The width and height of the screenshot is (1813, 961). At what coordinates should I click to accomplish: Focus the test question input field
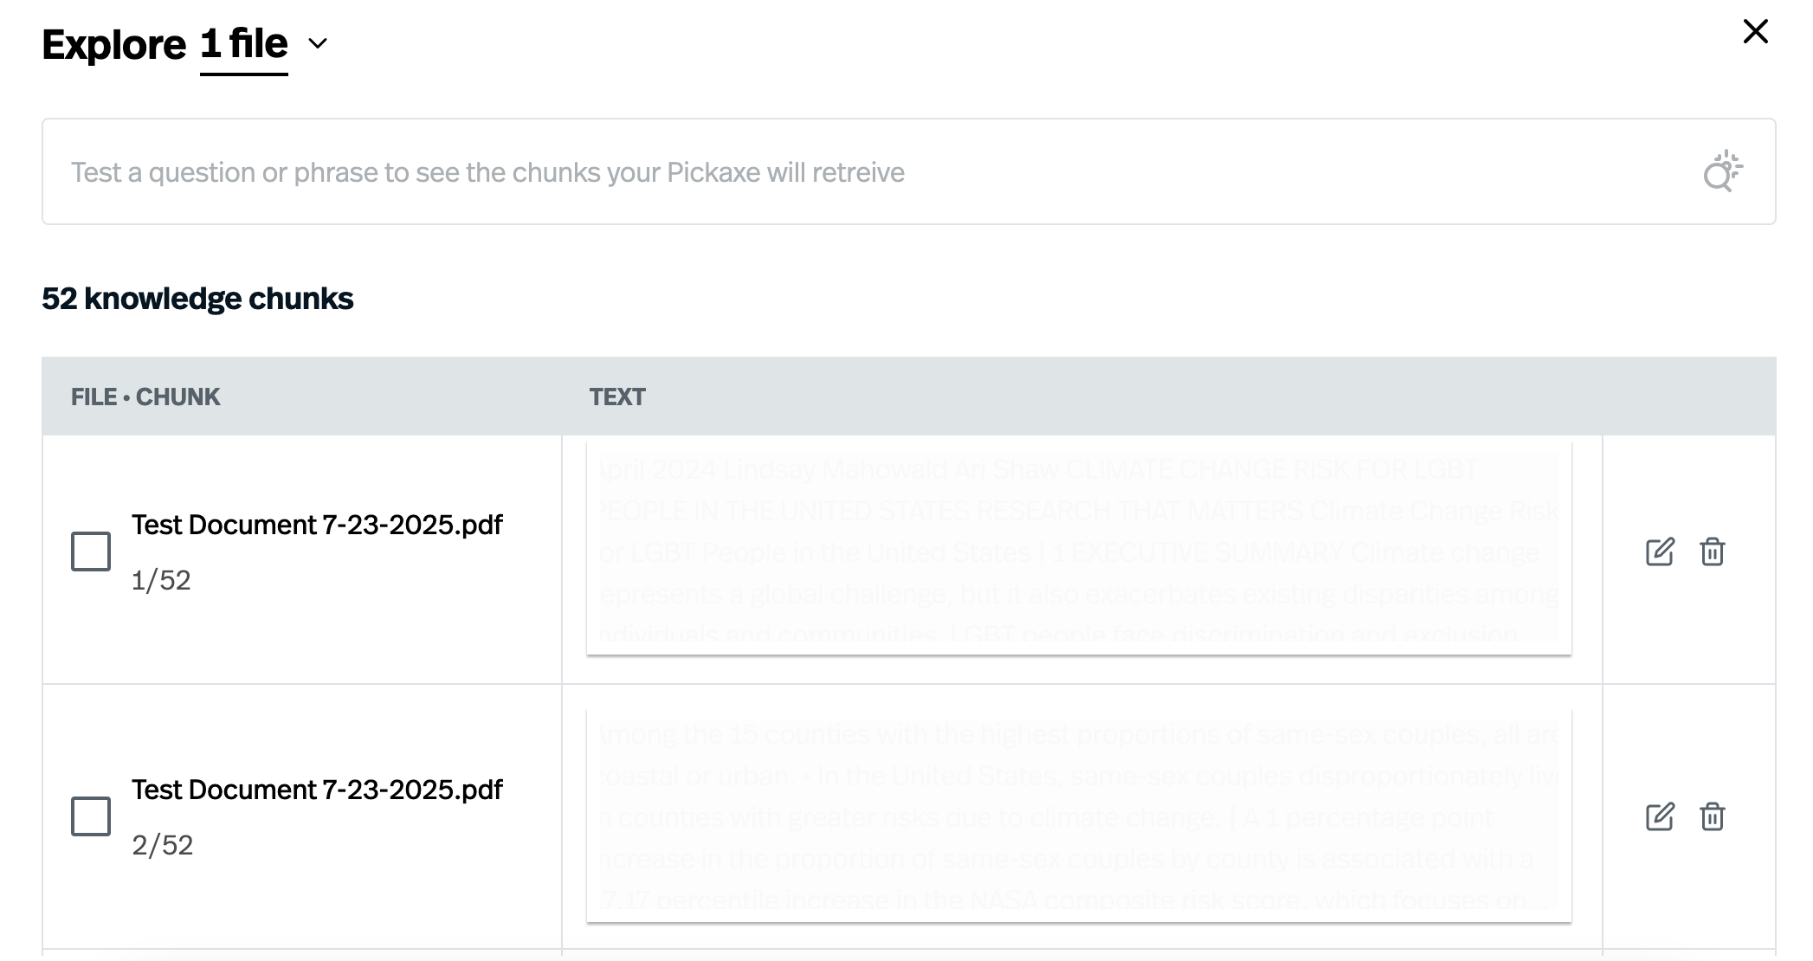[x=866, y=172]
